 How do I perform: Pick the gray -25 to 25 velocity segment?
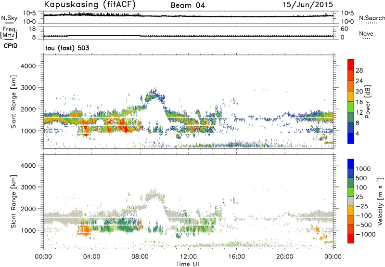(351, 201)
